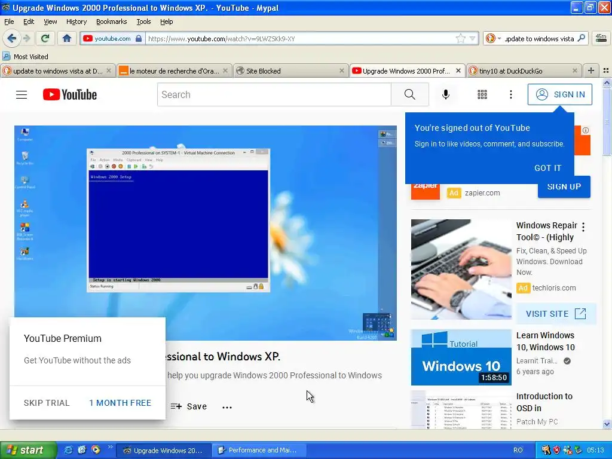The height and width of the screenshot is (459, 612).
Task: Open the Tools menu
Action: pyautogui.click(x=143, y=22)
